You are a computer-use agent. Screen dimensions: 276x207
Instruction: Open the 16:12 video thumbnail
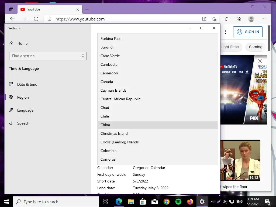pos(240,160)
